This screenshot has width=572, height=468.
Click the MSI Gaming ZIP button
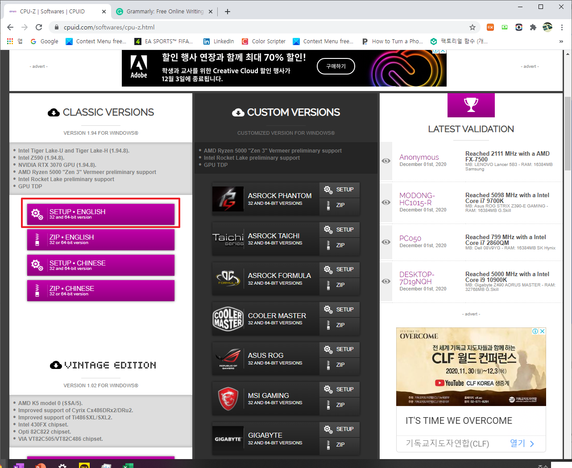coord(340,405)
